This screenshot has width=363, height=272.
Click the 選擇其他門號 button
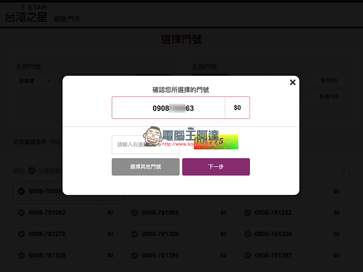[x=146, y=167]
